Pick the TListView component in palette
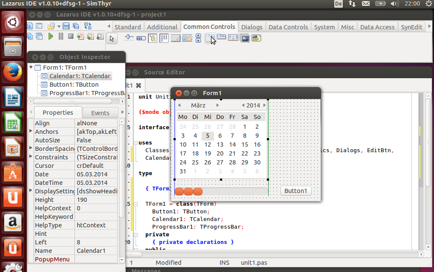434x272 pixels. pyautogui.click(x=164, y=38)
